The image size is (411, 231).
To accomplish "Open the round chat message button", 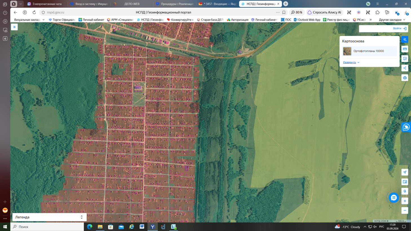I will [x=394, y=198].
